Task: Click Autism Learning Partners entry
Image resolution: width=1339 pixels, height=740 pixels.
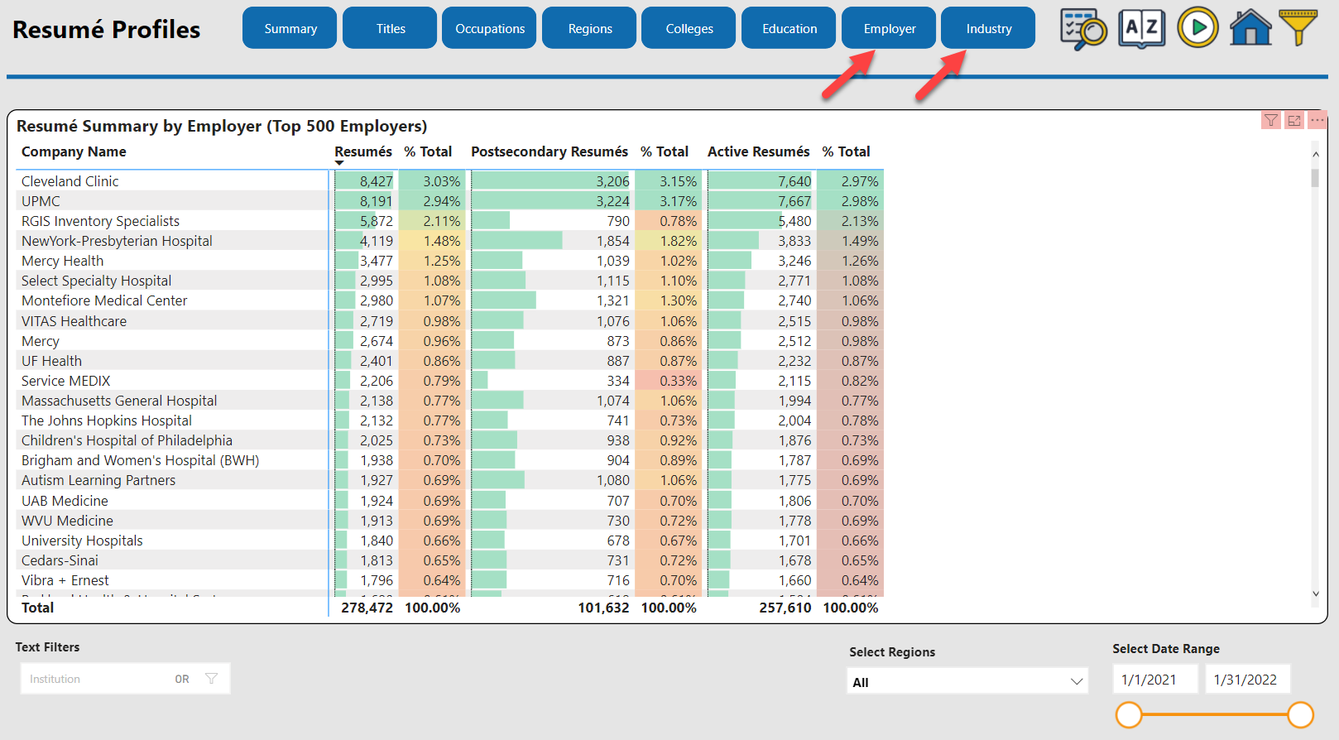Action: [98, 480]
